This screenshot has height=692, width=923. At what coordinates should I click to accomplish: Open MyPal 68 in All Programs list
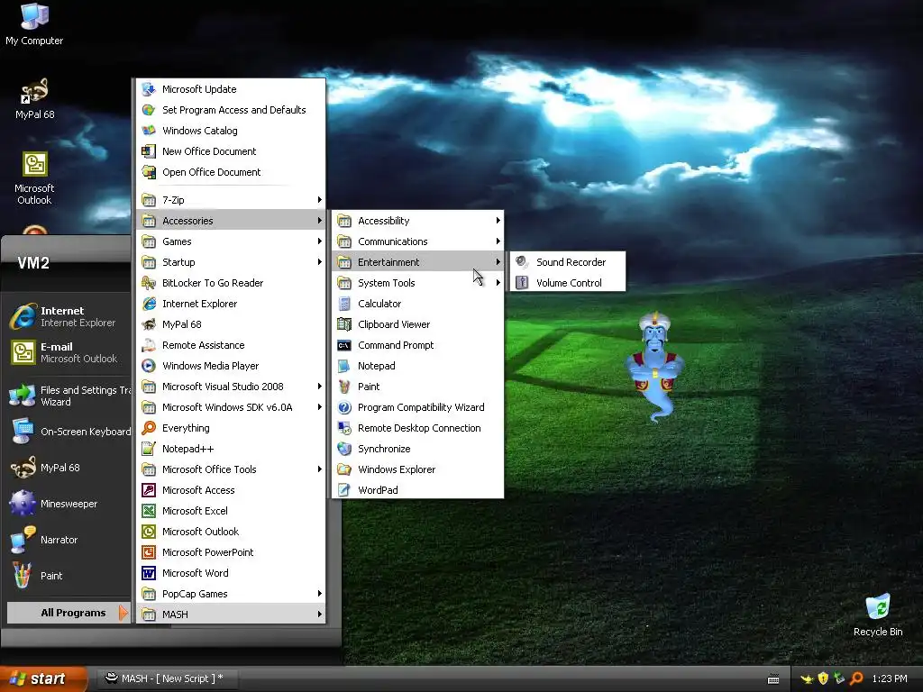click(231, 324)
